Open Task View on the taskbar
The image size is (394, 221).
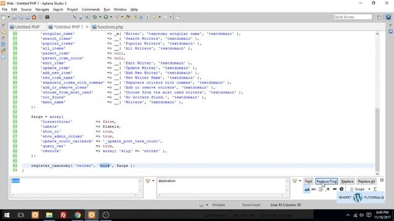(21, 215)
